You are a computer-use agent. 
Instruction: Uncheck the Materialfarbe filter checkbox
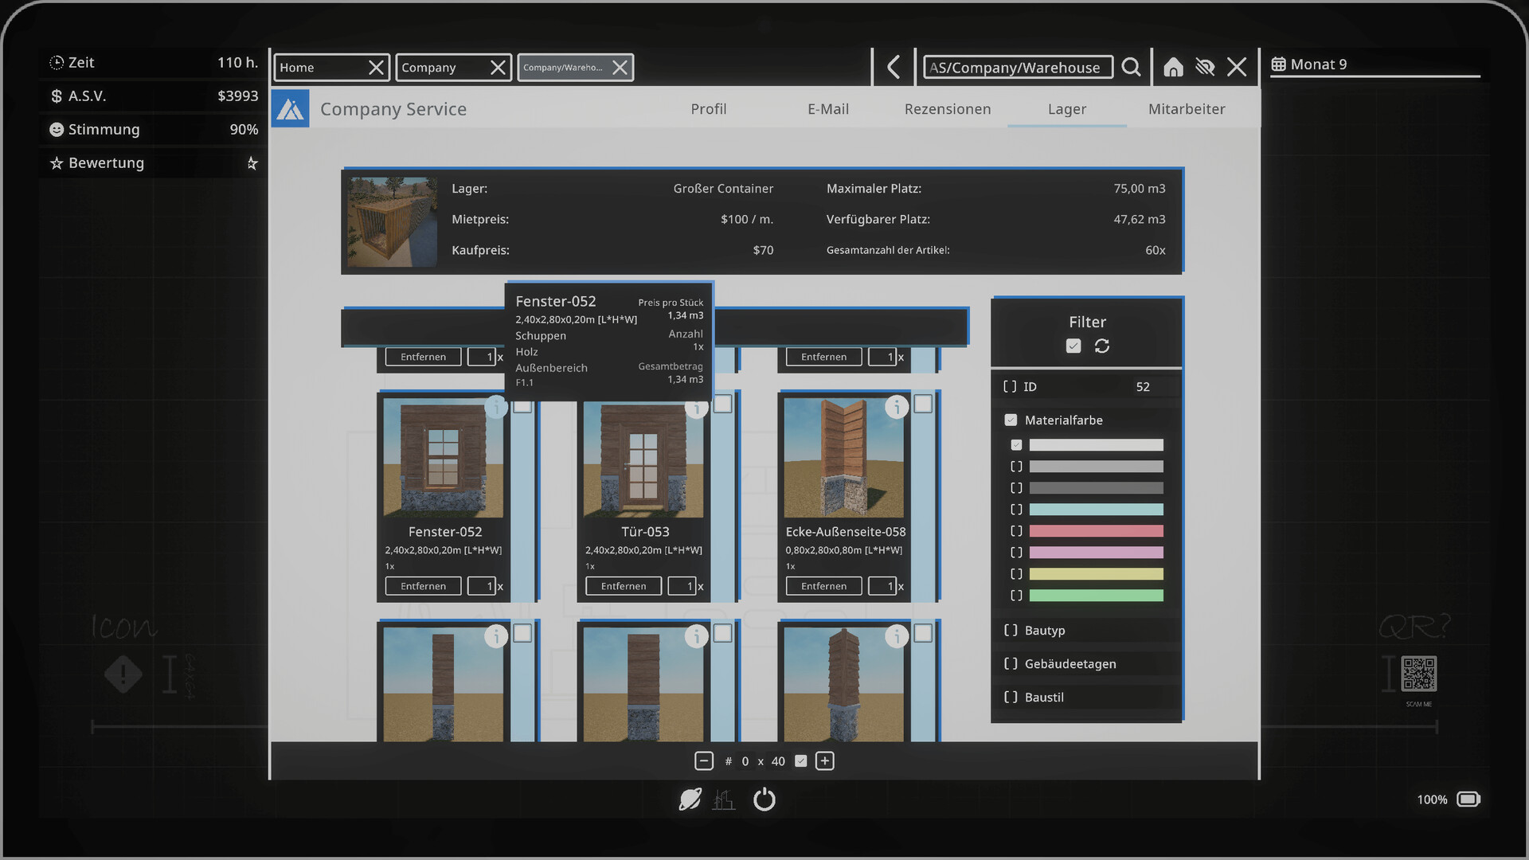[1011, 420]
